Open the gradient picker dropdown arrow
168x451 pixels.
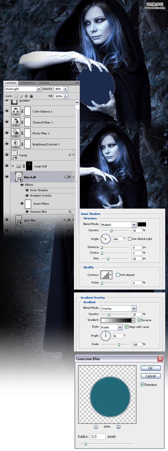tap(133, 320)
